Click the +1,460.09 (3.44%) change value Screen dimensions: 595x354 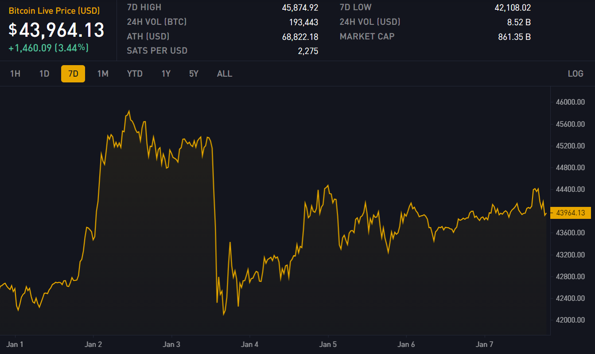48,47
